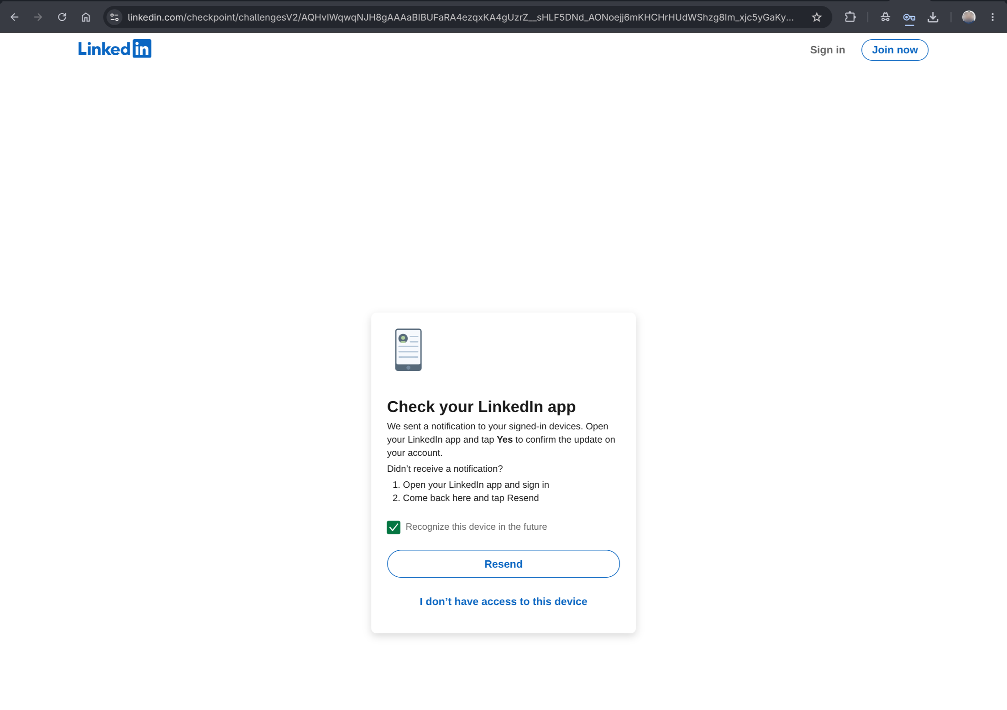Open the downloads tray icon
The height and width of the screenshot is (710, 1007).
click(933, 17)
